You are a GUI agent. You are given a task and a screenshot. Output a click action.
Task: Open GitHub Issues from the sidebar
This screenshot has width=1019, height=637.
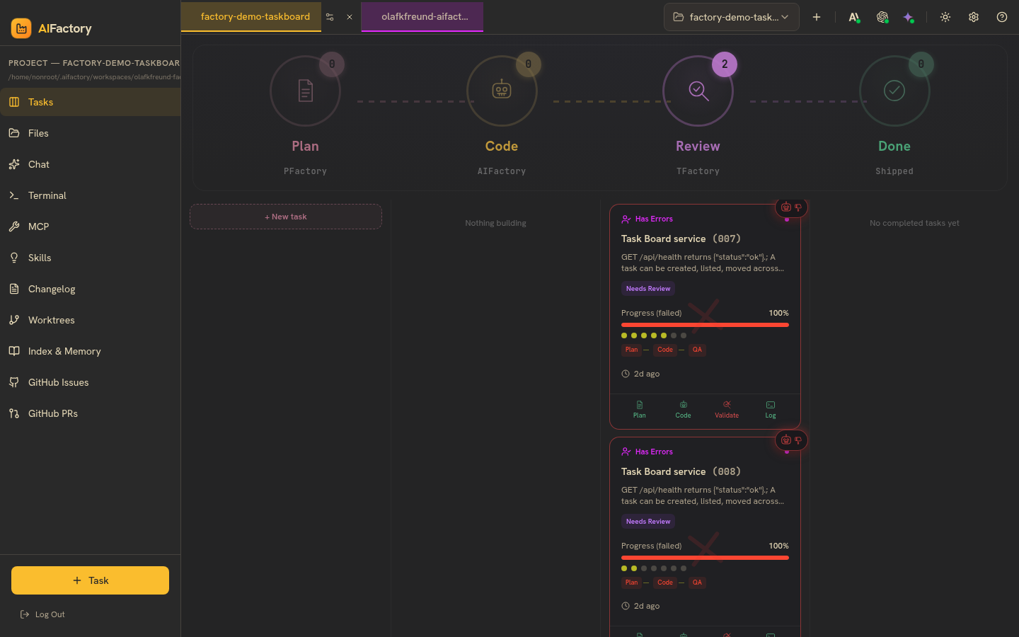click(x=91, y=382)
